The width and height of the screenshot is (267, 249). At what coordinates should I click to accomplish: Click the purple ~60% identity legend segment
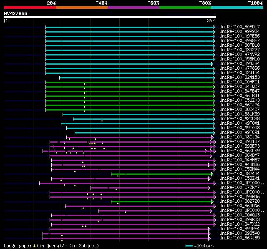coord(133,8)
